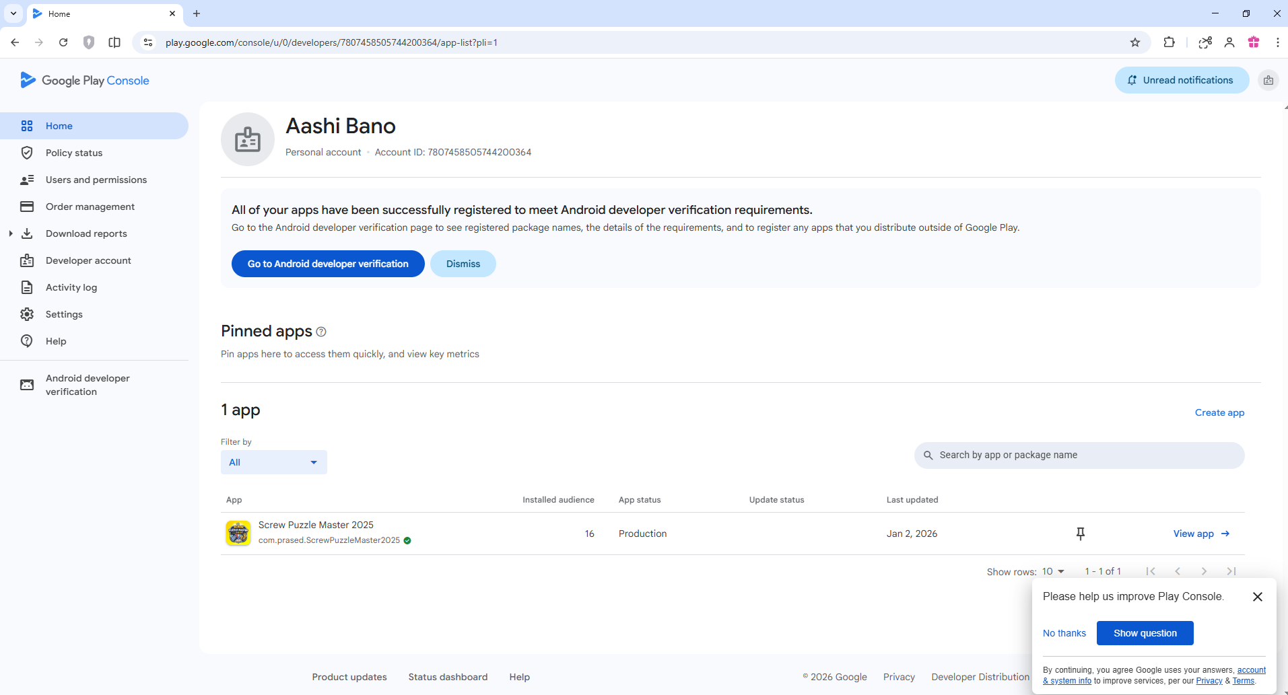Open the tab search dropdown arrow

pos(13,13)
